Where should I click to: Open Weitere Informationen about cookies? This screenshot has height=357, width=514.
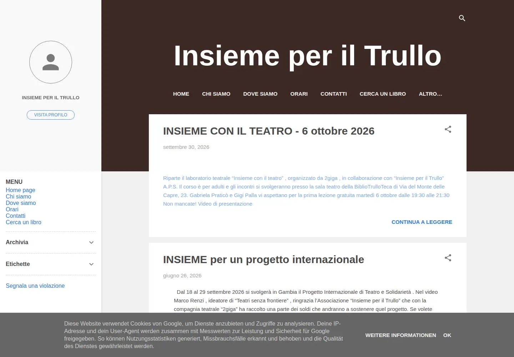[x=400, y=335]
